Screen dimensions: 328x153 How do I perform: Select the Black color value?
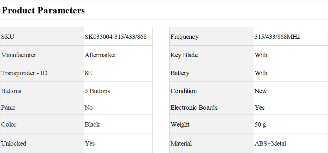click(92, 124)
